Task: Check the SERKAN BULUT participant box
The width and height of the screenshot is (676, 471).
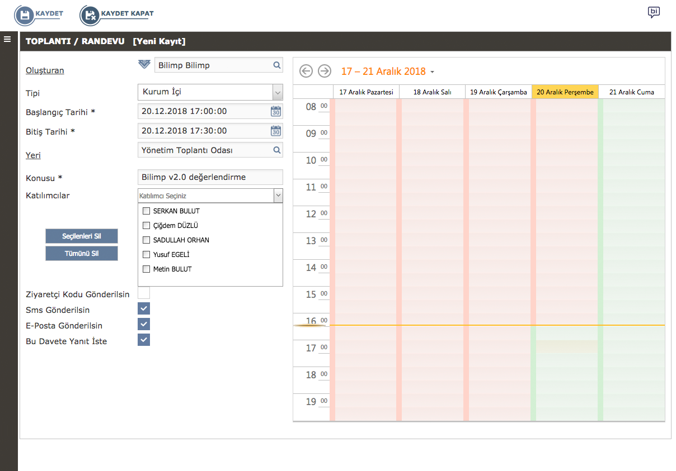Action: [x=147, y=211]
